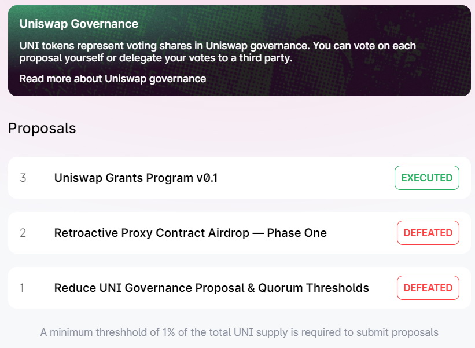Click the green EXECUTED status badge
Viewport: 475px width, 348px height.
427,178
